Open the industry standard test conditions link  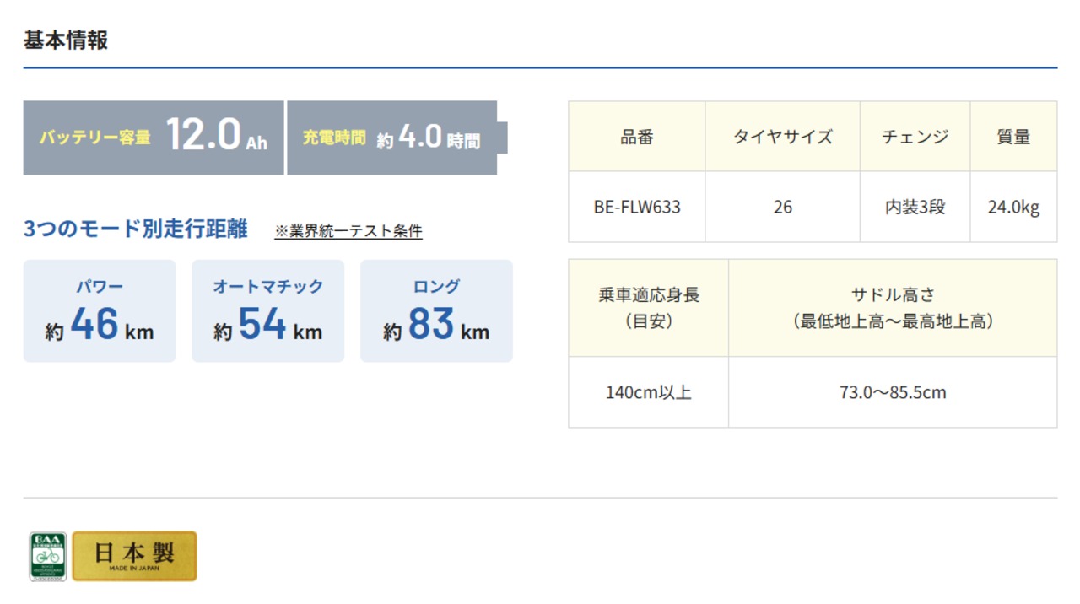(x=348, y=231)
